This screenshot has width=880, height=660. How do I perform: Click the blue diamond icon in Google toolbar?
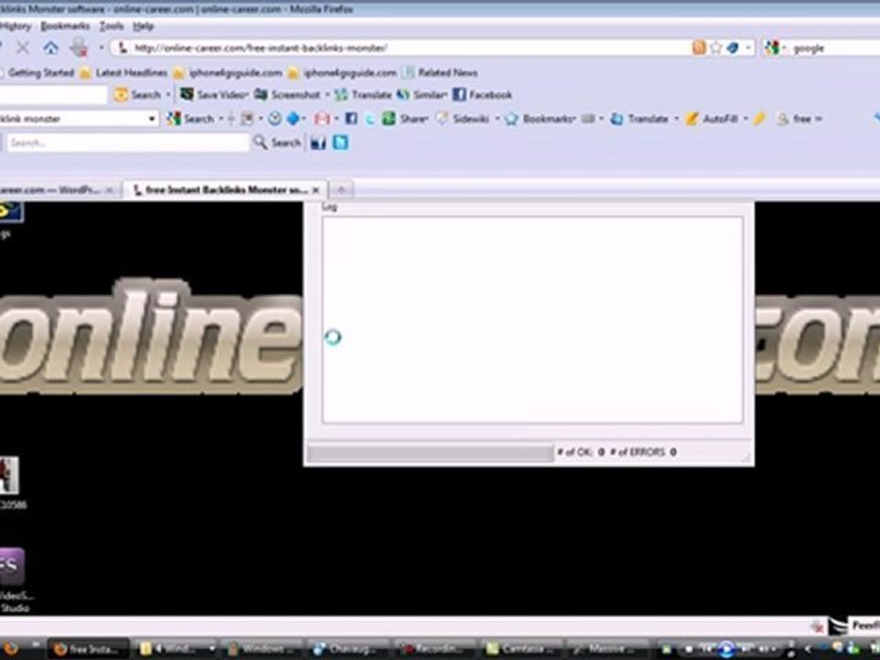point(293,118)
